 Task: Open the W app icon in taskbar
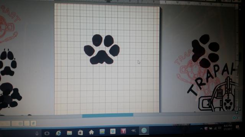pyautogui.click(x=102, y=132)
